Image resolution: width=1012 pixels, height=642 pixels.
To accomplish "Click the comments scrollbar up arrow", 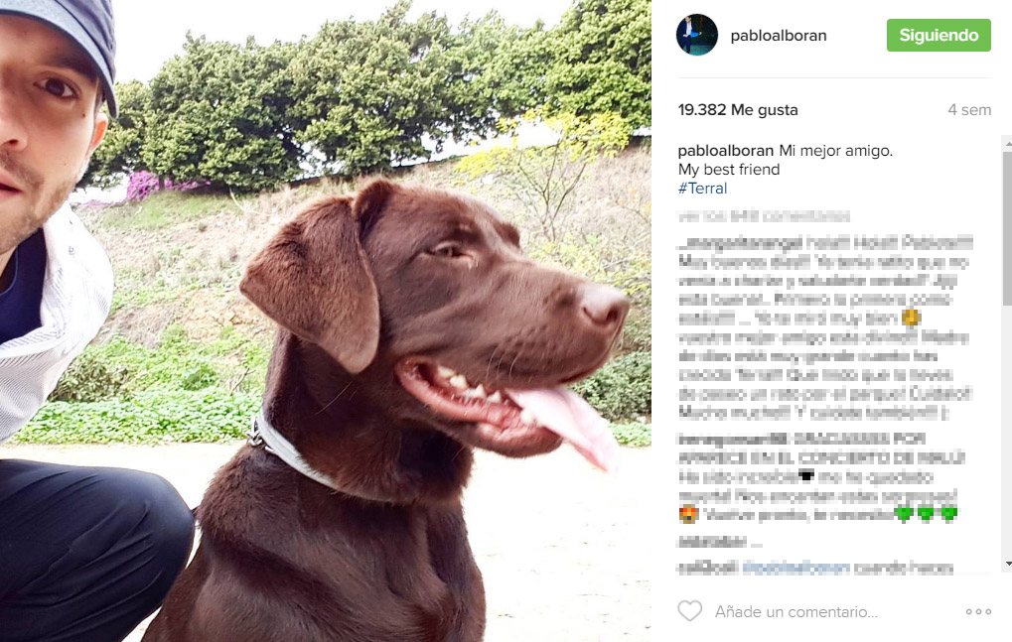I will (1007, 146).
